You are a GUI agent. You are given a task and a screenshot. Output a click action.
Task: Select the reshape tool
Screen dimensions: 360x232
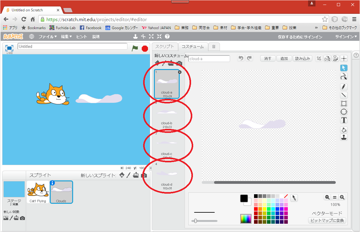tap(344, 76)
